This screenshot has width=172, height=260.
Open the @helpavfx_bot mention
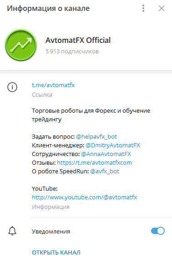(x=96, y=137)
